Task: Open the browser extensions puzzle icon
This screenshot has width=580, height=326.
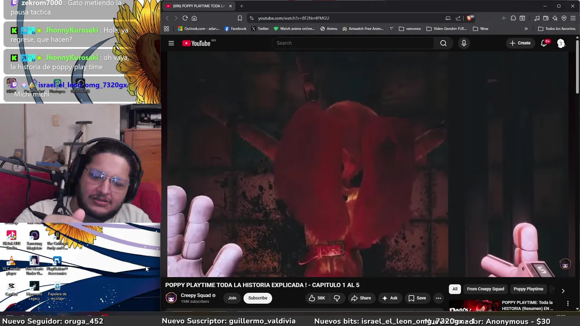Action: [513, 18]
